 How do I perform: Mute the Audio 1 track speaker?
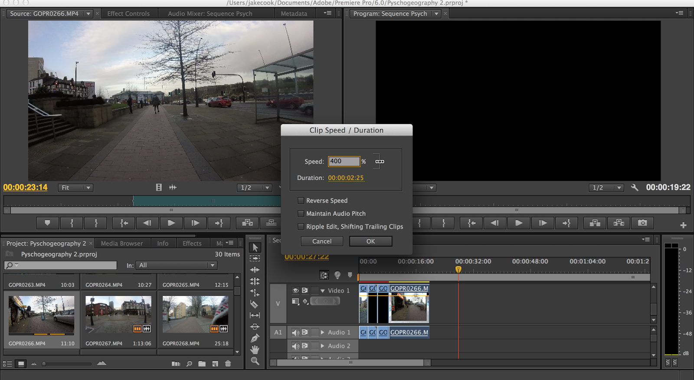(295, 332)
